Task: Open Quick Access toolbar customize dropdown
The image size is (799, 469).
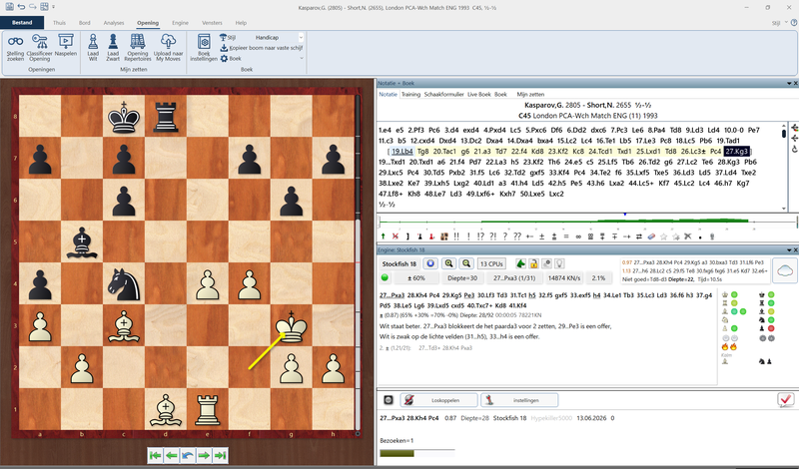Action: coord(54,7)
